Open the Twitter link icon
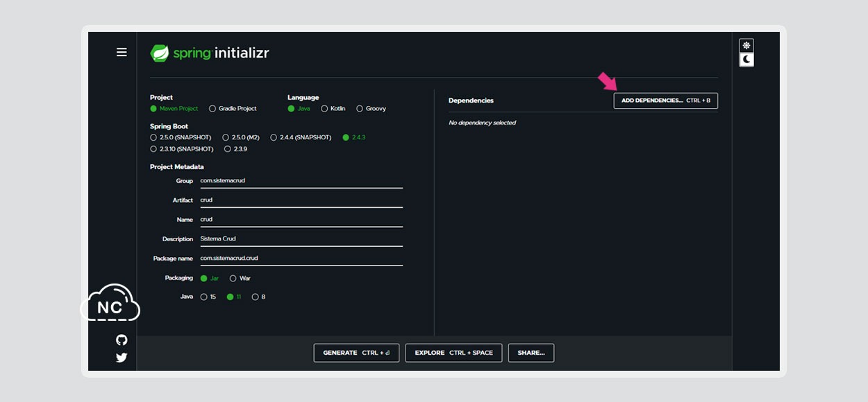Image resolution: width=868 pixels, height=402 pixels. (x=122, y=358)
